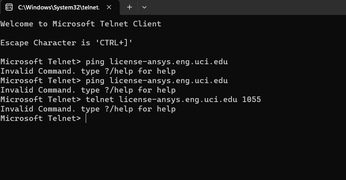Click the empty terminal area below the prompt

[x=173, y=152]
